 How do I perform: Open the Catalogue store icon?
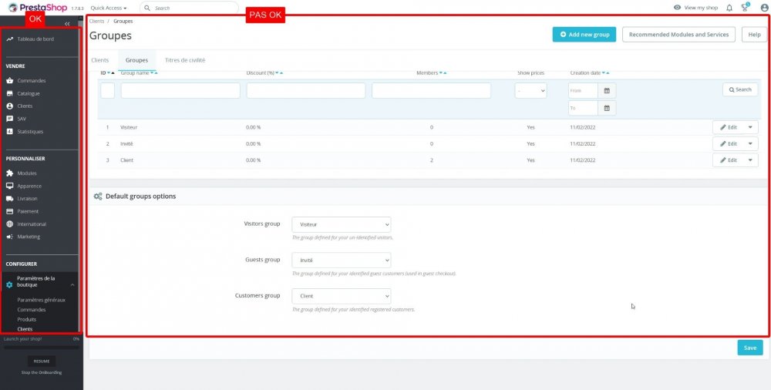coord(9,93)
